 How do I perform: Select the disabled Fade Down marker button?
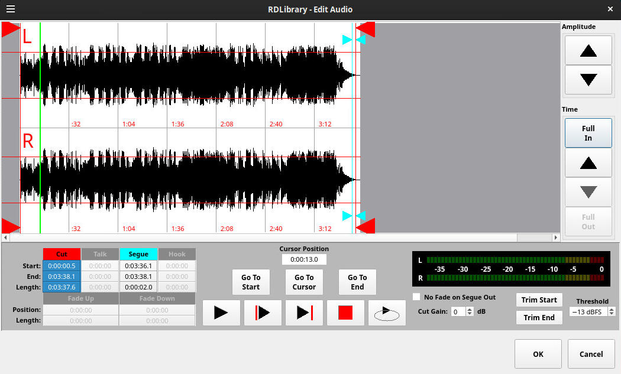[x=157, y=298]
